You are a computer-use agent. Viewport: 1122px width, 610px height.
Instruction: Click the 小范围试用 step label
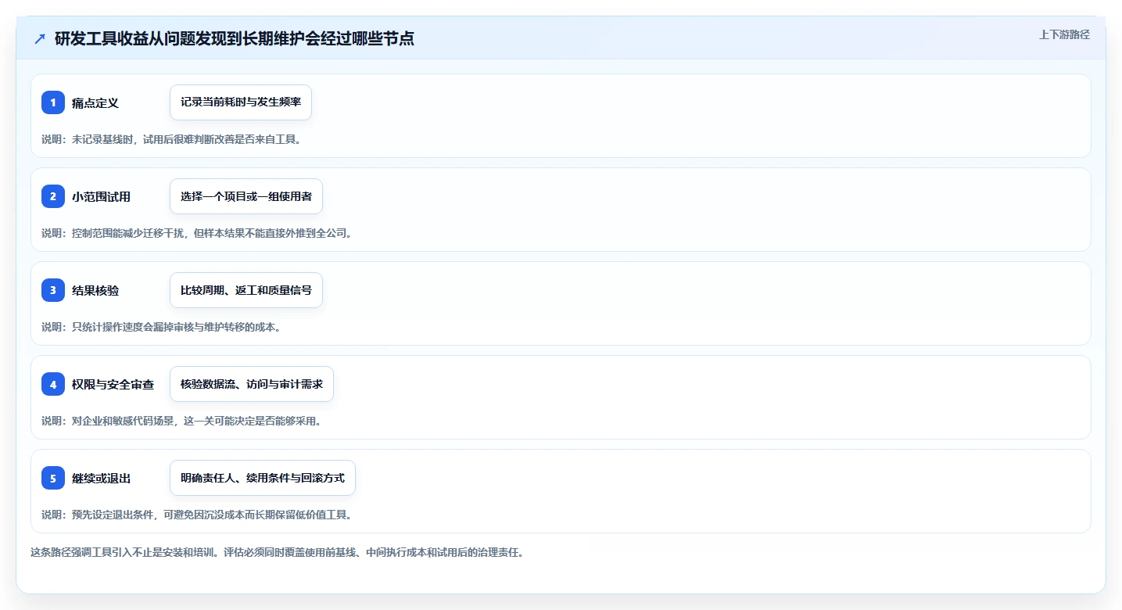click(101, 196)
